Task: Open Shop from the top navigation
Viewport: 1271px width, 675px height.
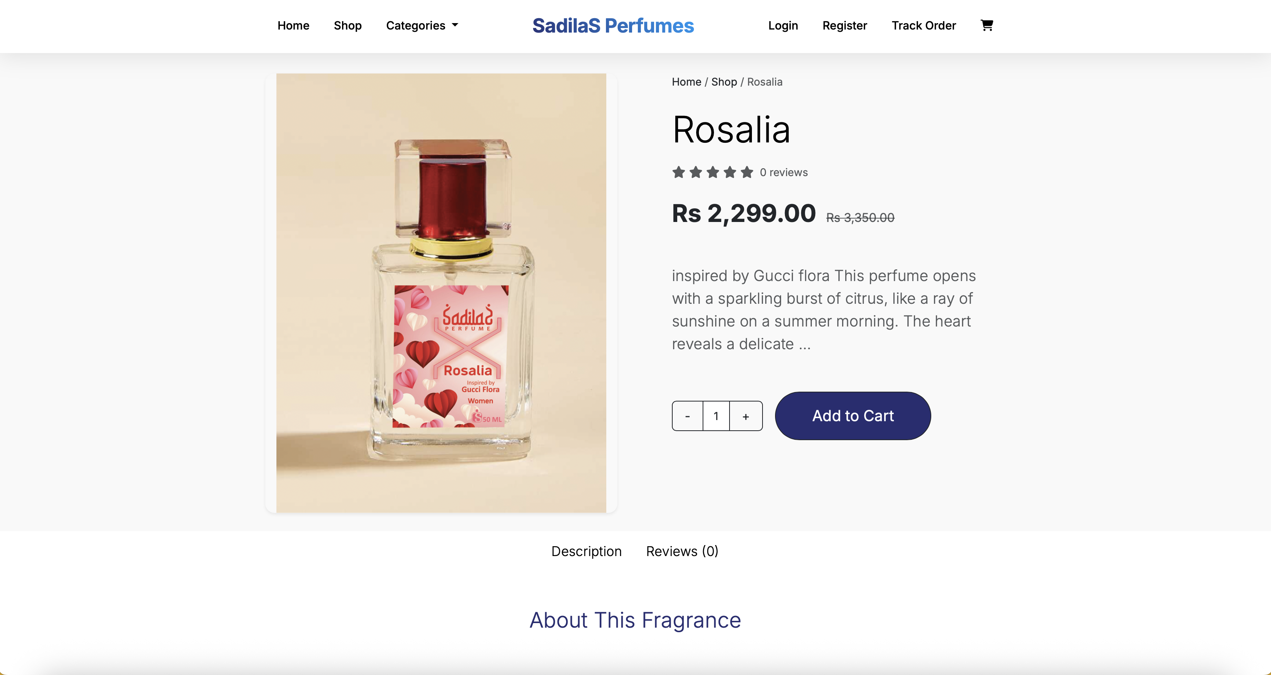Action: click(x=347, y=26)
